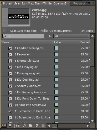
Task: Click the 48,000 value of 11 Scramble
Action: pos(85,111)
